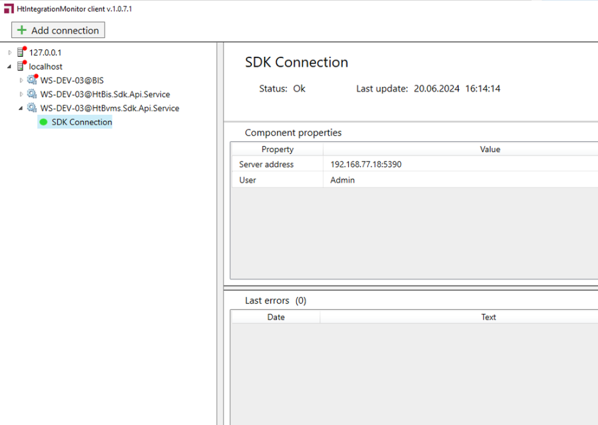Click the gear icon of WS-DEV-03@HtBvms.Sdk.Api.Service
The width and height of the screenshot is (598, 425).
[32, 108]
